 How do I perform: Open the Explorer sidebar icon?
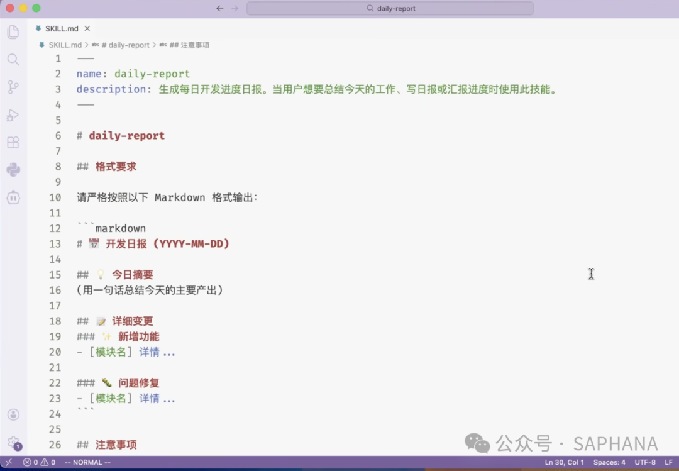pos(14,31)
